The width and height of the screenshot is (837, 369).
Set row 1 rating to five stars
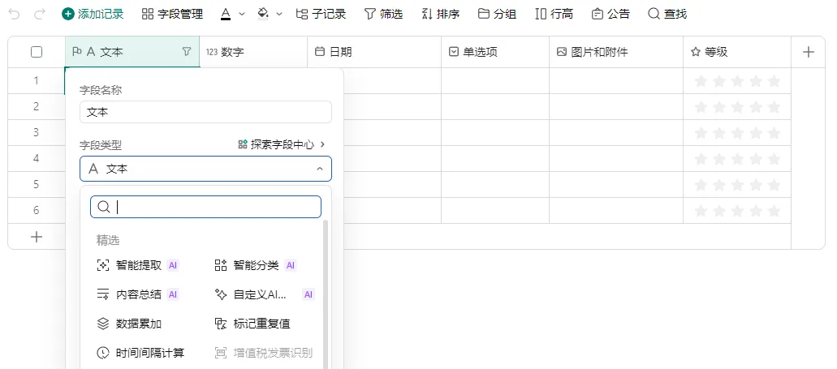774,81
